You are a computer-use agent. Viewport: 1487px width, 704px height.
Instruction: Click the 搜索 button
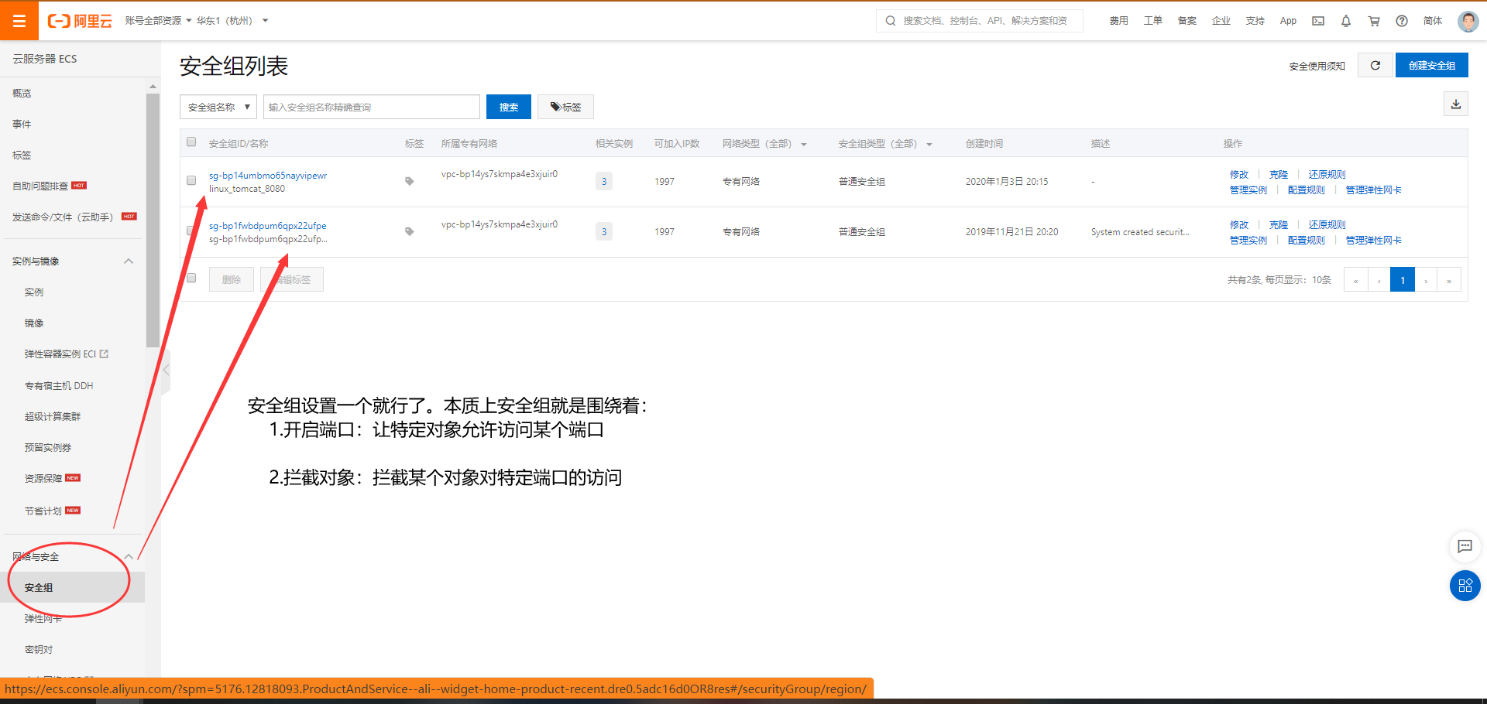[509, 107]
